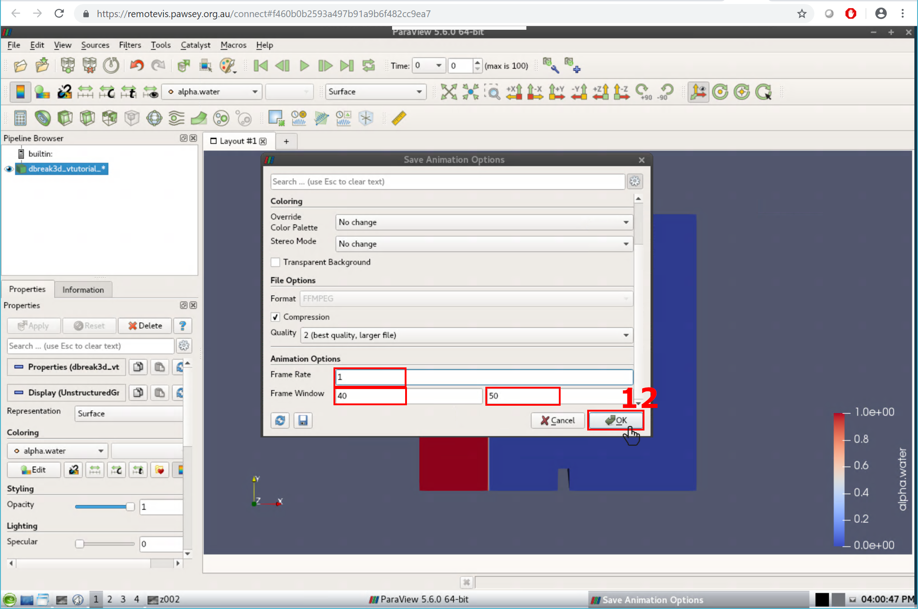The width and height of the screenshot is (918, 609).
Task: Click the Delete button in Properties
Action: tap(145, 326)
